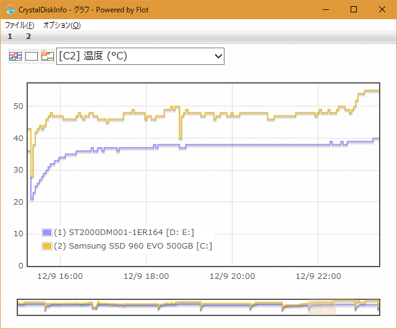
Task: Open the オプション(O) menu
Action: [62, 25]
